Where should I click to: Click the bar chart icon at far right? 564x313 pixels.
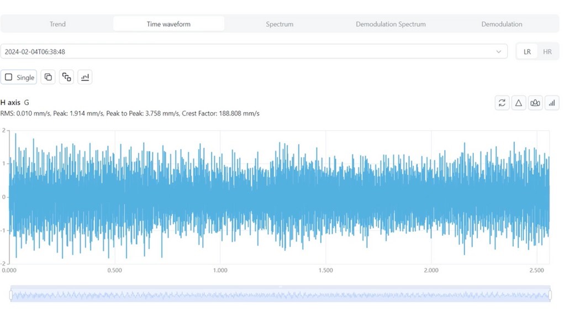(552, 102)
